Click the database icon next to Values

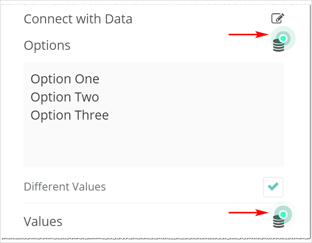click(x=278, y=223)
